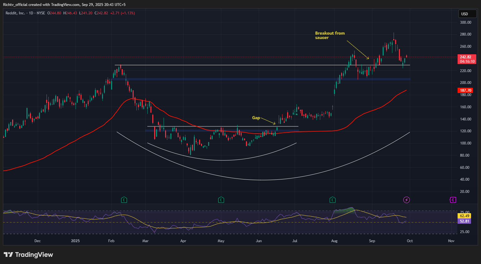Viewport: 481px width, 264px height.
Task: Click the purple 52.81 RSI value label
Action: pos(464,221)
